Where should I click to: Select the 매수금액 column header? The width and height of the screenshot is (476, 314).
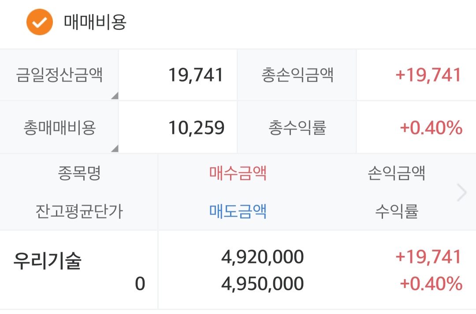click(238, 173)
